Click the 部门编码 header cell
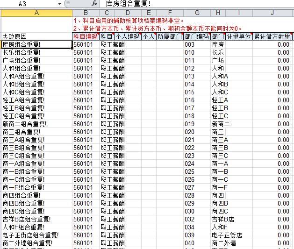Image resolution: width=294 pixels, height=249 pixels. 197,36
